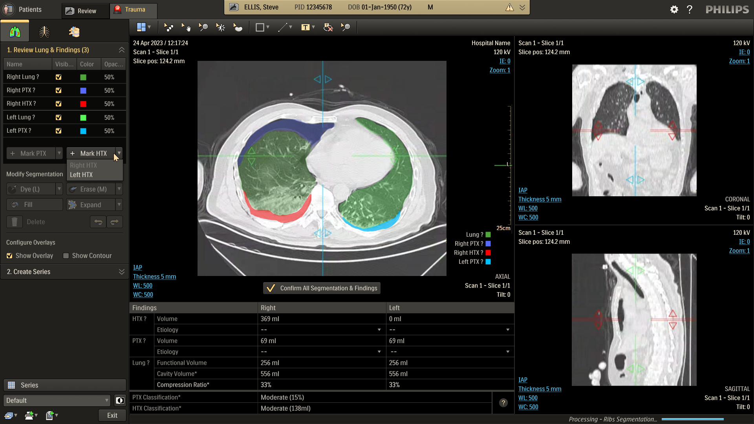
Task: Click the Left PTX cyan color swatch
Action: click(83, 131)
